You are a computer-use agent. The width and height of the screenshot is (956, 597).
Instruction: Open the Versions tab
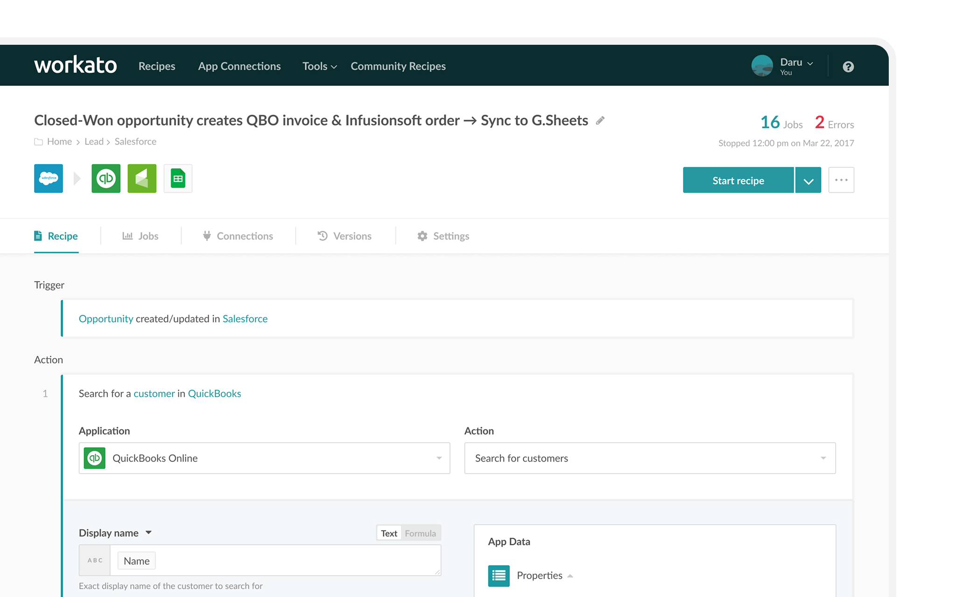[345, 236]
